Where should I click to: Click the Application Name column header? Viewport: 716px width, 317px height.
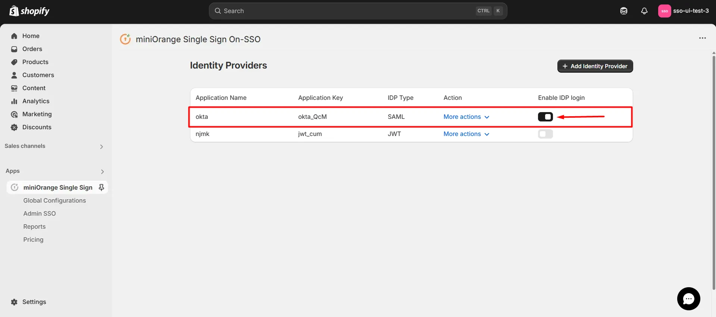pyautogui.click(x=221, y=98)
